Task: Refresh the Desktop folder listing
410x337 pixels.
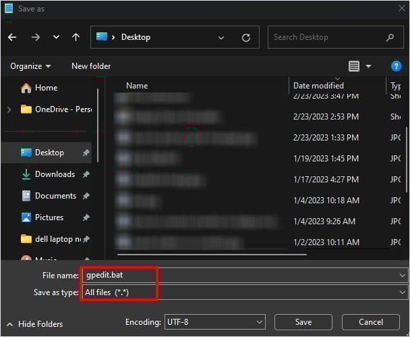Action: (245, 38)
